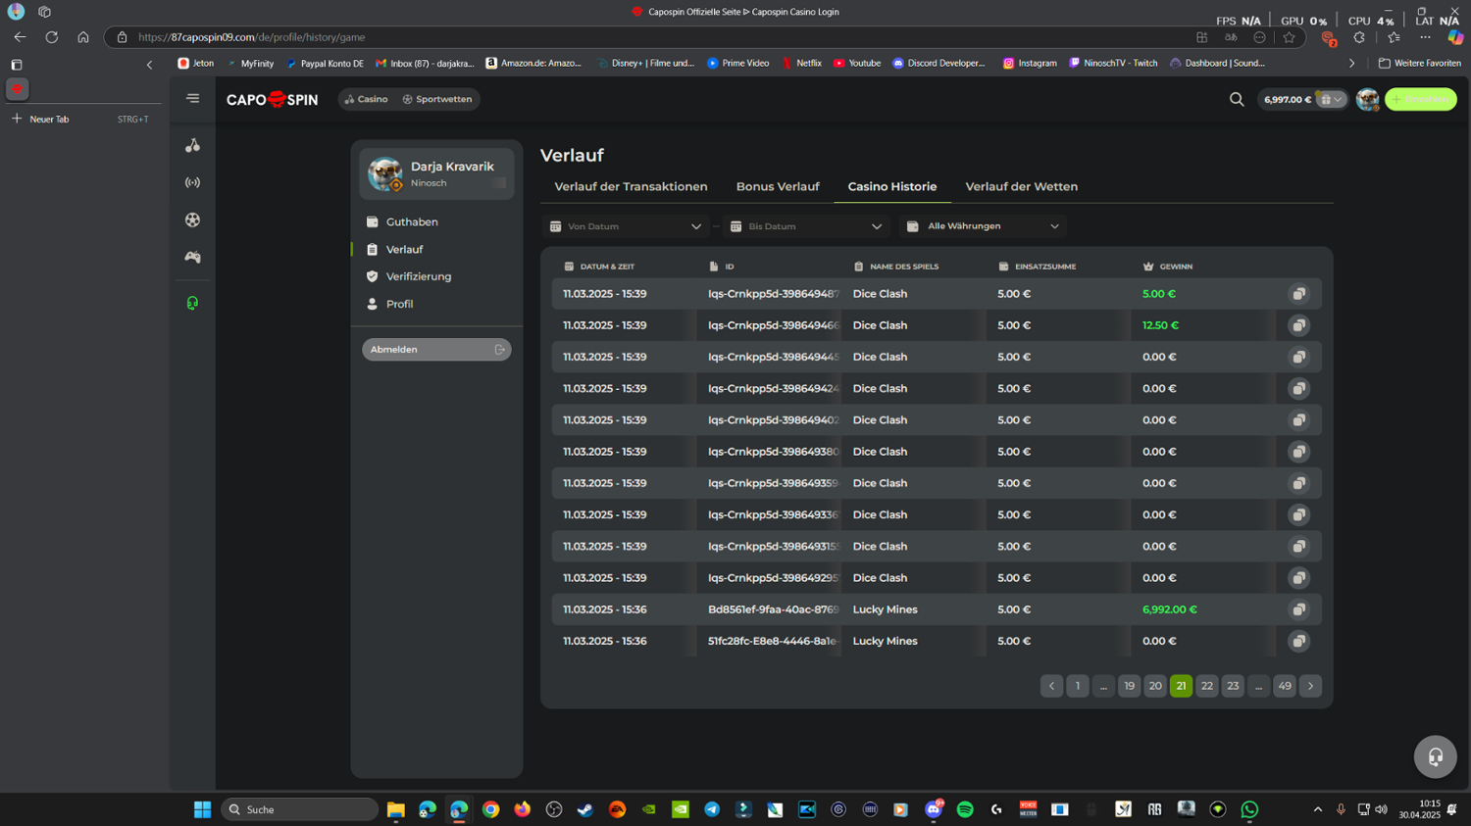
Task: Open the live broadcast icon in the left sidebar
Action: tap(192, 182)
